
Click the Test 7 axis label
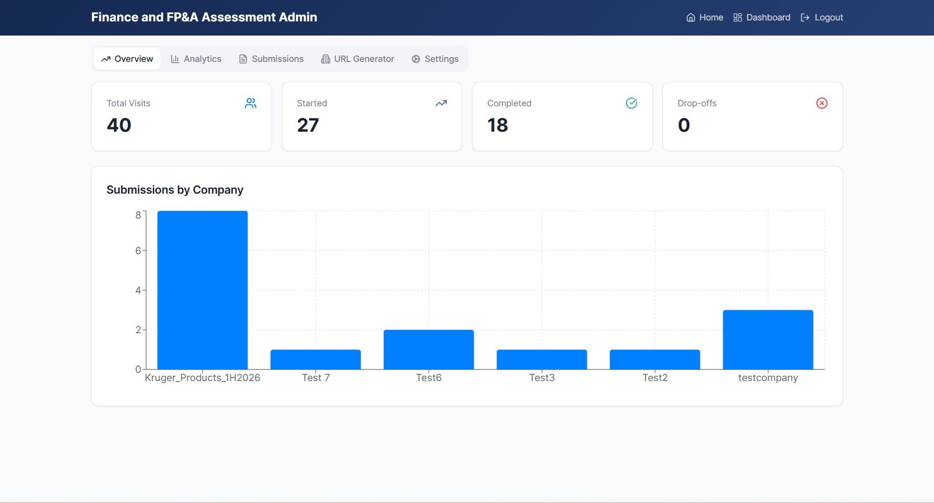click(316, 378)
